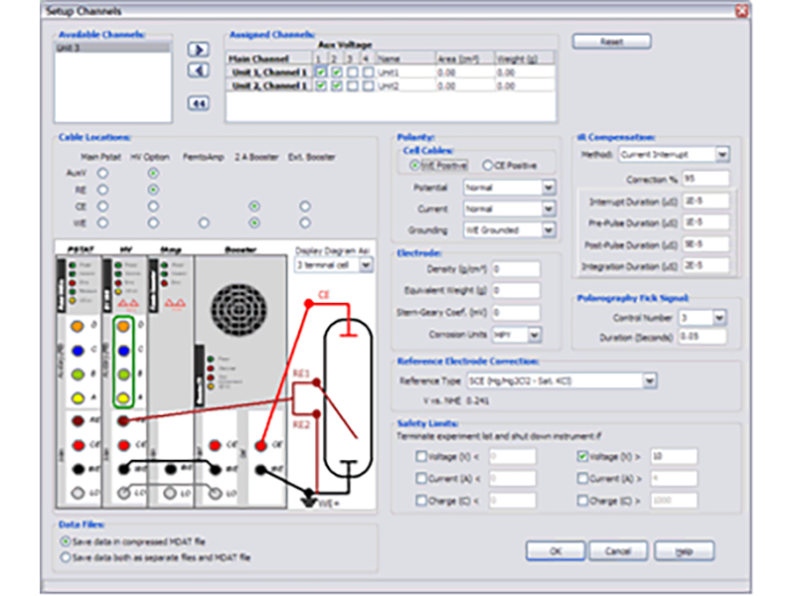
Task: Open the Reference Type dropdown
Action: [652, 380]
